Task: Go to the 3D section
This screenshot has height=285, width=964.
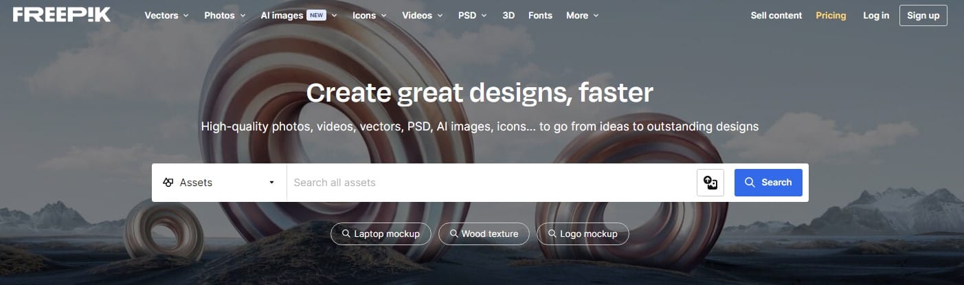Action: 508,15
